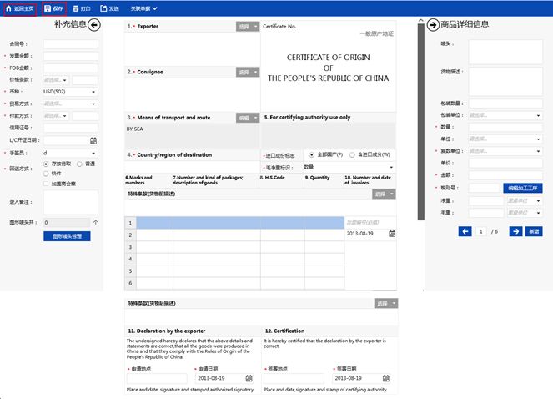The height and width of the screenshot is (399, 553).
Task: Open the 单位 unit dropdown in goods details
Action: click(x=505, y=139)
